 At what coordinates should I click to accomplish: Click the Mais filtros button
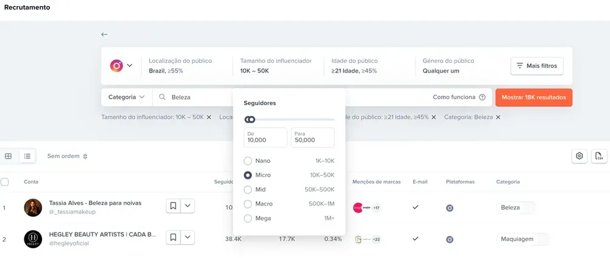coord(537,66)
